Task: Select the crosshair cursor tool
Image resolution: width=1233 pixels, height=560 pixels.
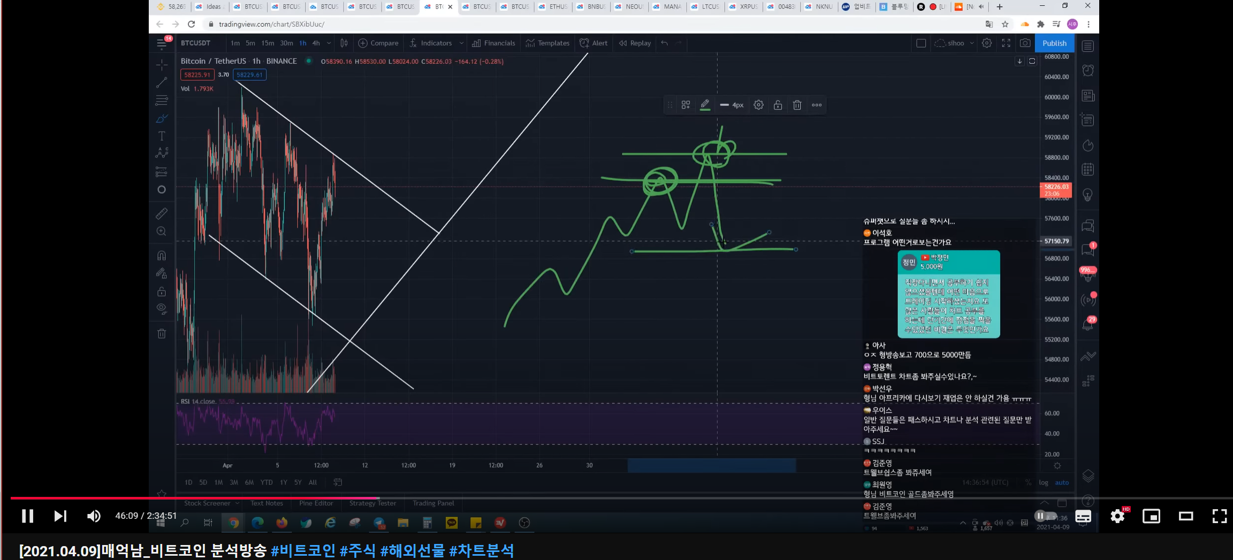Action: (x=162, y=64)
